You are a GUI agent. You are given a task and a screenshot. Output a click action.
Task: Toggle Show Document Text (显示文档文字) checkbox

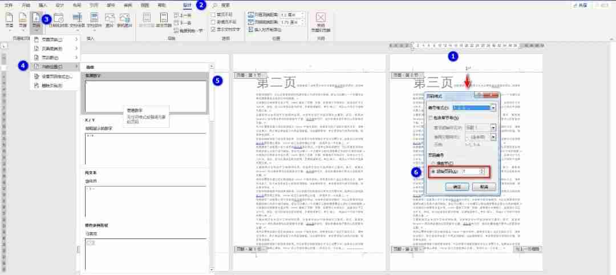coord(213,29)
